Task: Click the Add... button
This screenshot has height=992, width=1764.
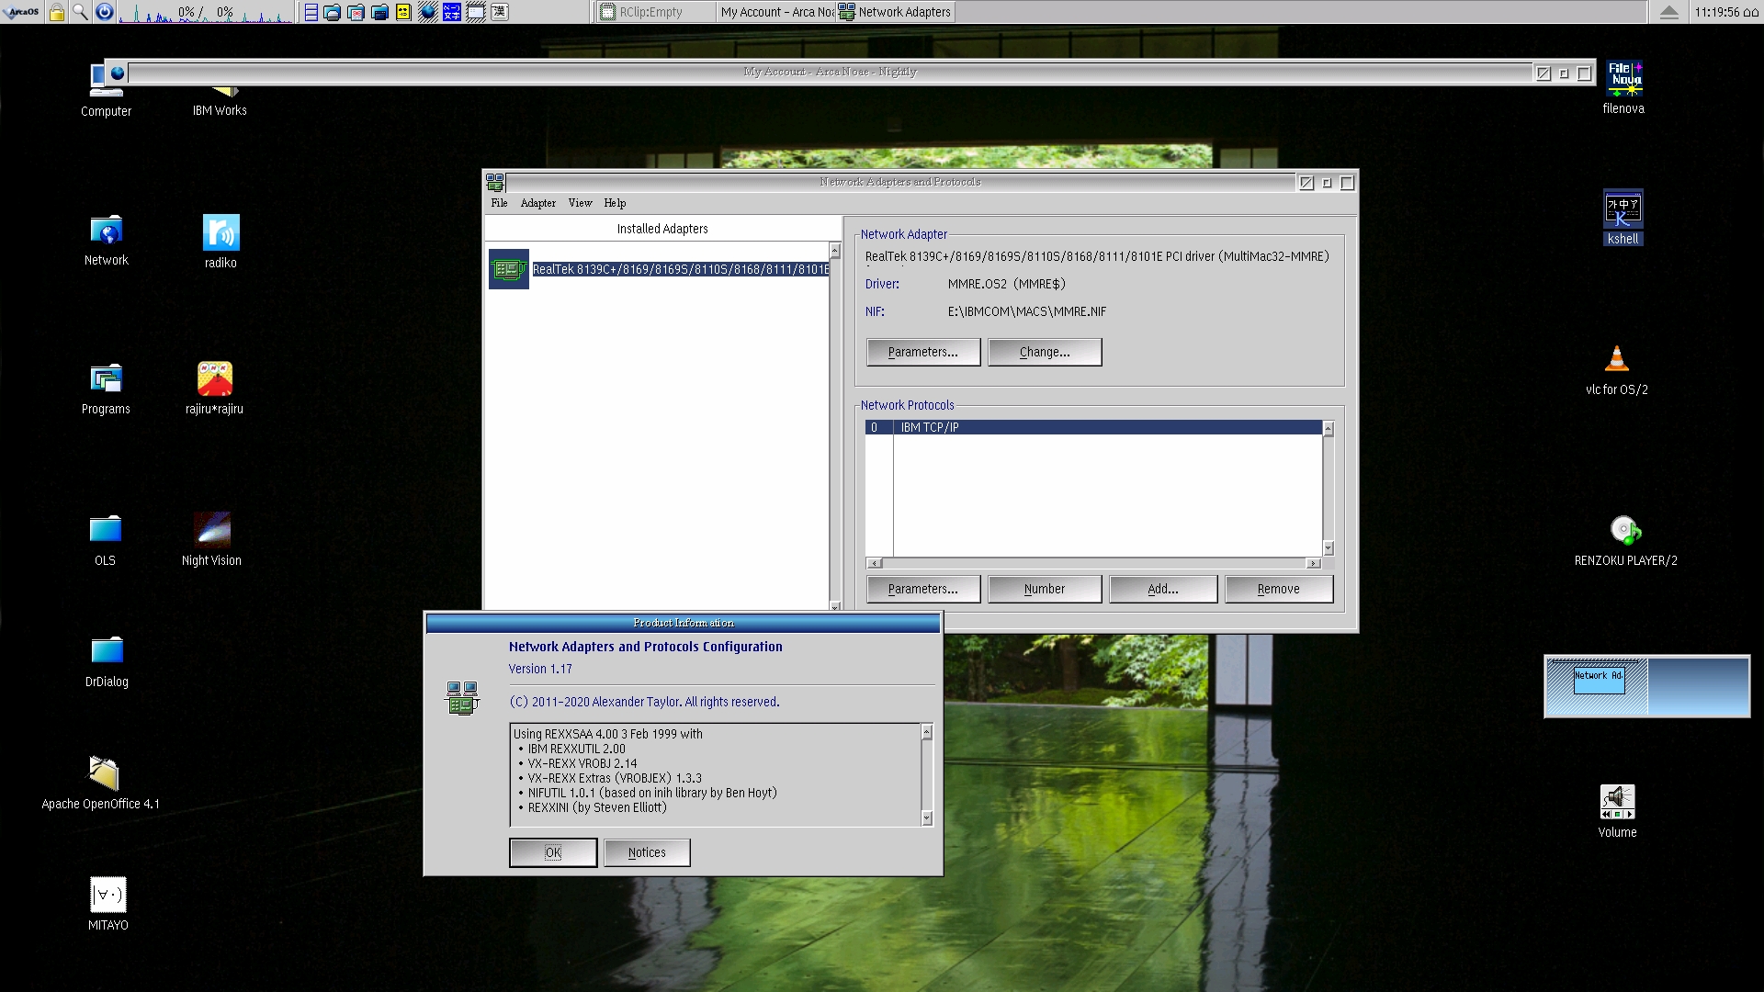Action: (x=1163, y=589)
